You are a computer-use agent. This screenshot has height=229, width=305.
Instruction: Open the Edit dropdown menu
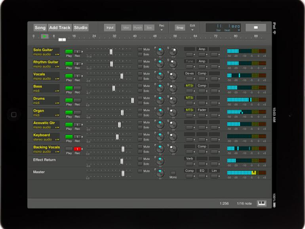[193, 27]
